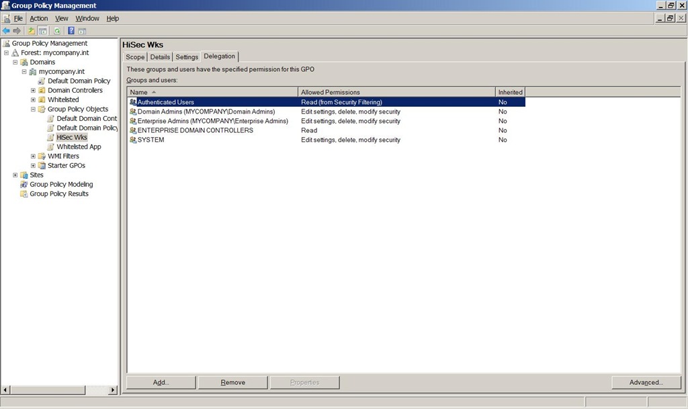Click the Domain Controllers OU icon
The image size is (688, 409).
tap(42, 90)
